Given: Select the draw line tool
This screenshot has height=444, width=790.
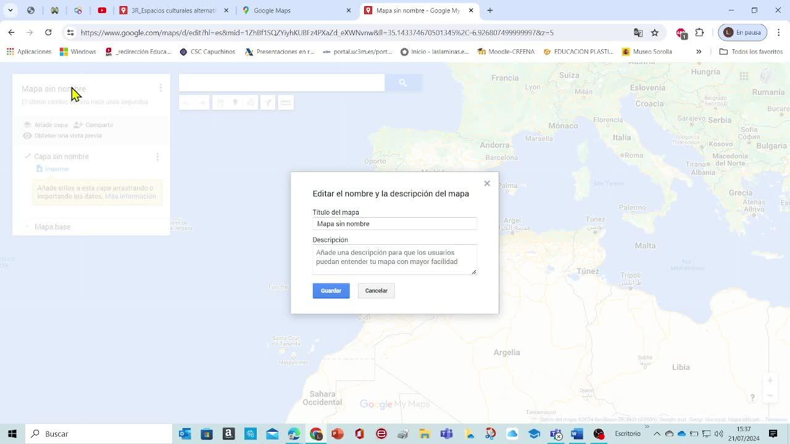Looking at the screenshot, I should click(x=251, y=103).
